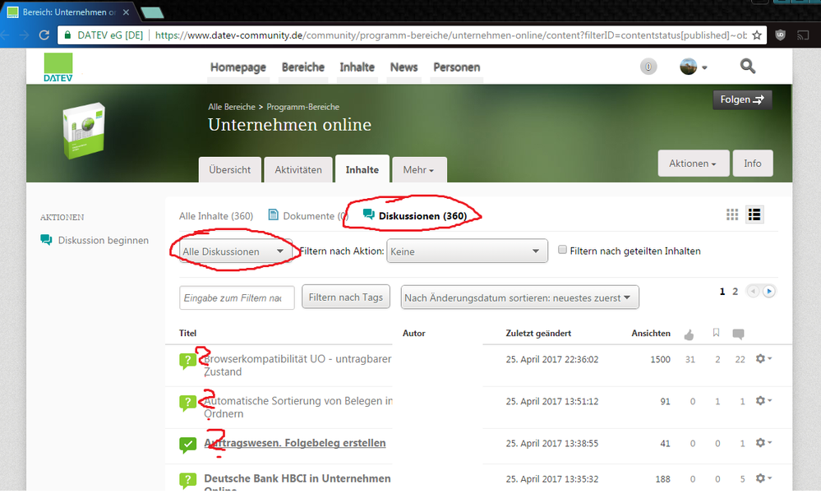Open the Homepage menu item
The height and width of the screenshot is (498, 821).
click(x=238, y=67)
